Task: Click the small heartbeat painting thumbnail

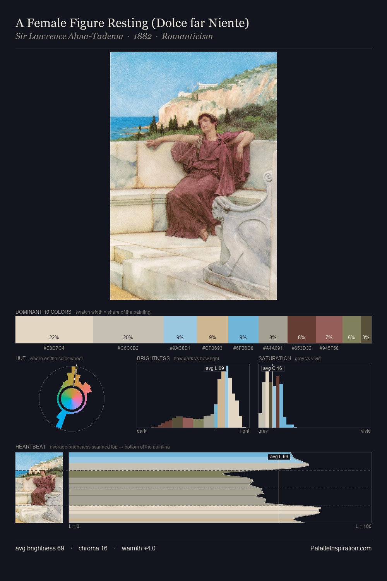Action: click(39, 488)
